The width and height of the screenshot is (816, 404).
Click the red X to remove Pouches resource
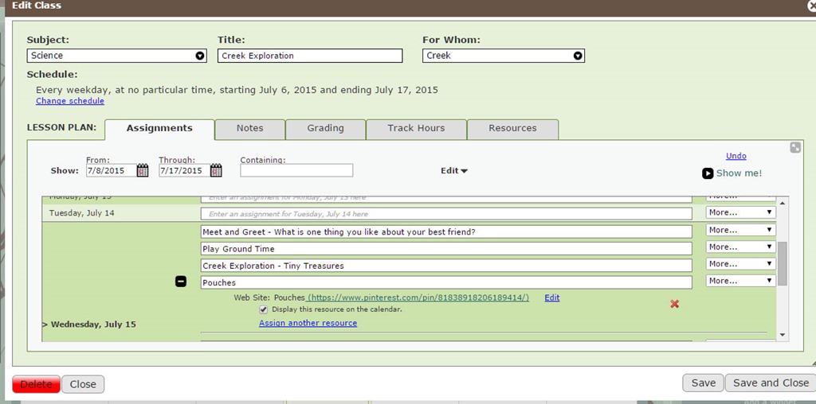[675, 304]
